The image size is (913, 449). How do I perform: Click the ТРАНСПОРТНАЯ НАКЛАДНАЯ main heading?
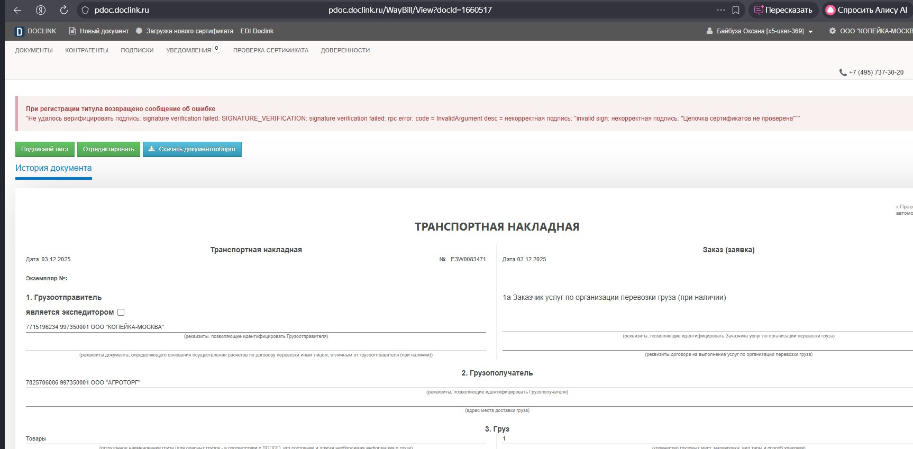(497, 227)
